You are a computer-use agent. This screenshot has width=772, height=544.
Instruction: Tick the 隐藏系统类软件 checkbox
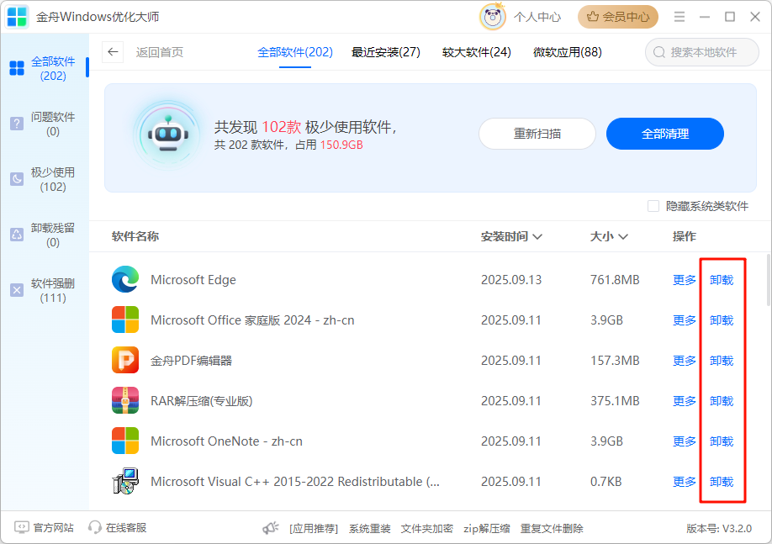(x=653, y=206)
